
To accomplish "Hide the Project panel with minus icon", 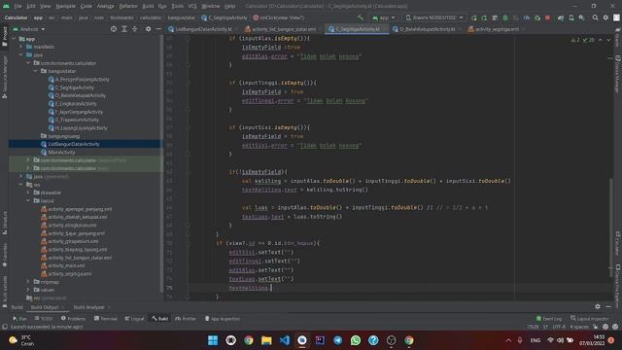I will pos(158,29).
